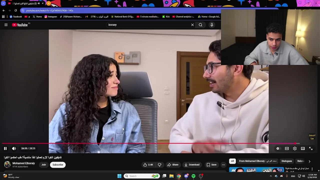Open the X Home bookmark

[37, 17]
